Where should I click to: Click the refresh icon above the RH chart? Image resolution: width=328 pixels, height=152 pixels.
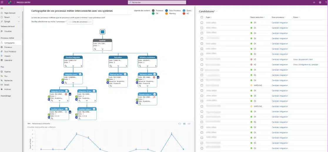(179, 124)
